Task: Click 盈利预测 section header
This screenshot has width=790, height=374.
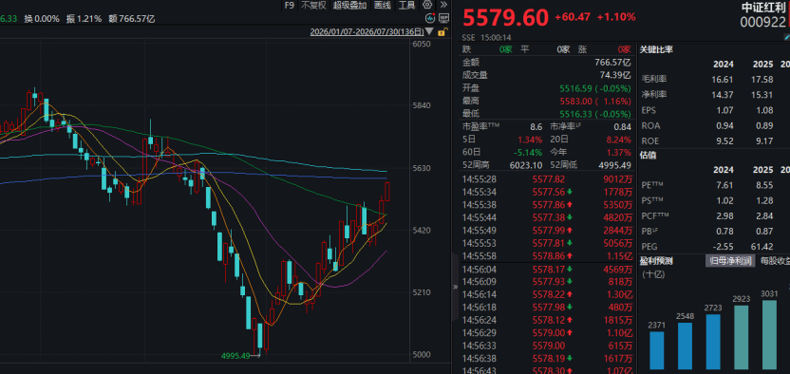Action: [x=656, y=261]
